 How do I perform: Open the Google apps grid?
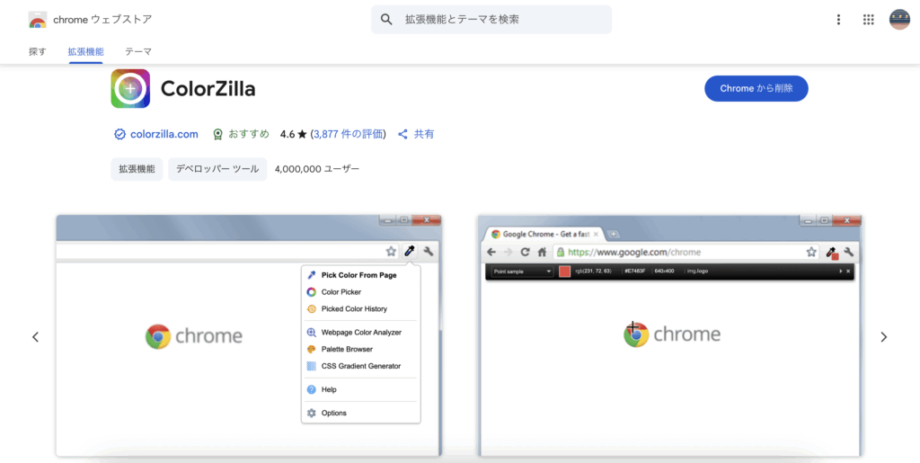[x=868, y=20]
